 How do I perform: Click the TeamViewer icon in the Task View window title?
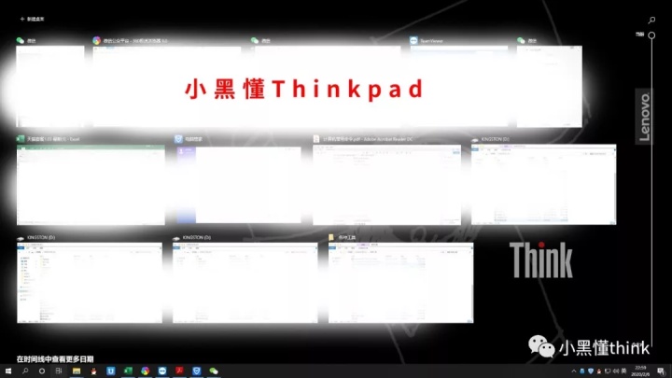click(413, 41)
